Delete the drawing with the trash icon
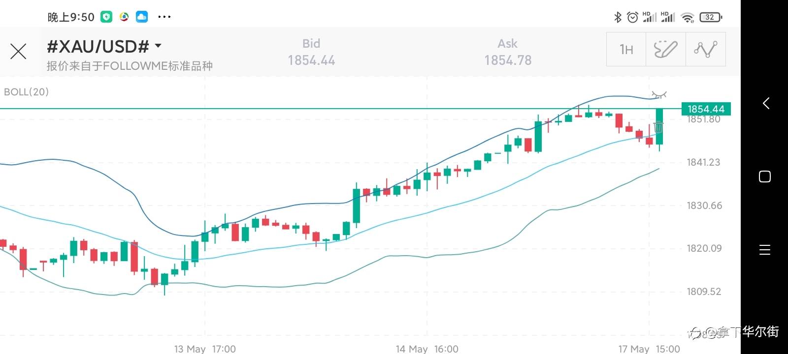 pyautogui.click(x=658, y=126)
